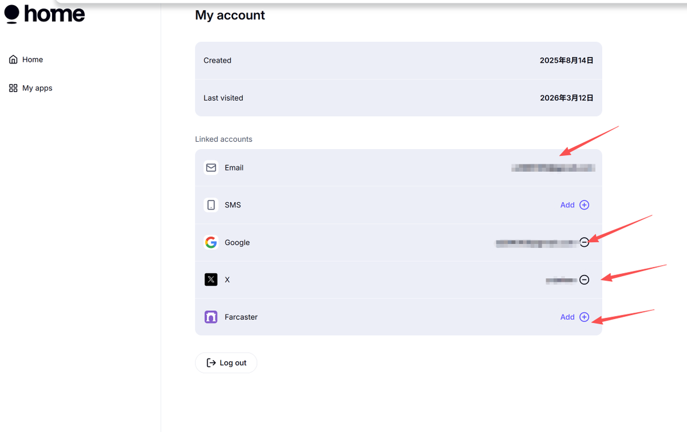This screenshot has width=687, height=432.
Task: Click the Log out arrow icon
Action: coord(211,363)
